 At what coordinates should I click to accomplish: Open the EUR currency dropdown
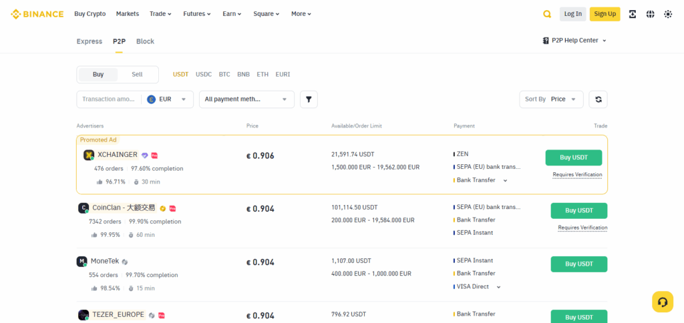(168, 99)
